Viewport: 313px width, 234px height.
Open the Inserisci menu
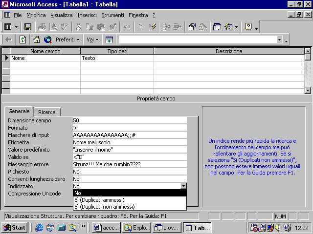(x=87, y=15)
